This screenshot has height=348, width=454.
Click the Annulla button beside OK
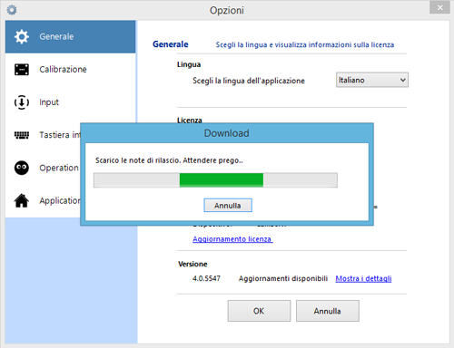(328, 311)
